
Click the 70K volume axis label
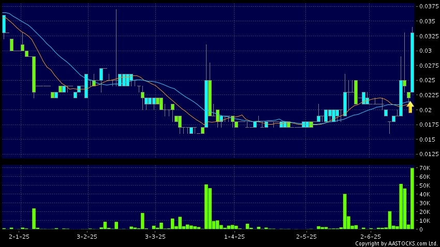click(425, 168)
